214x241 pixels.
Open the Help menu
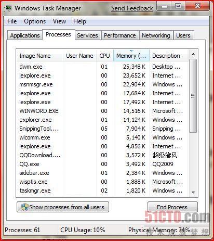[x=79, y=21]
